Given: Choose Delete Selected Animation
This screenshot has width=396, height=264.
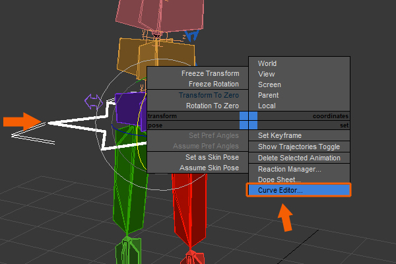Looking at the screenshot, I should coord(299,158).
